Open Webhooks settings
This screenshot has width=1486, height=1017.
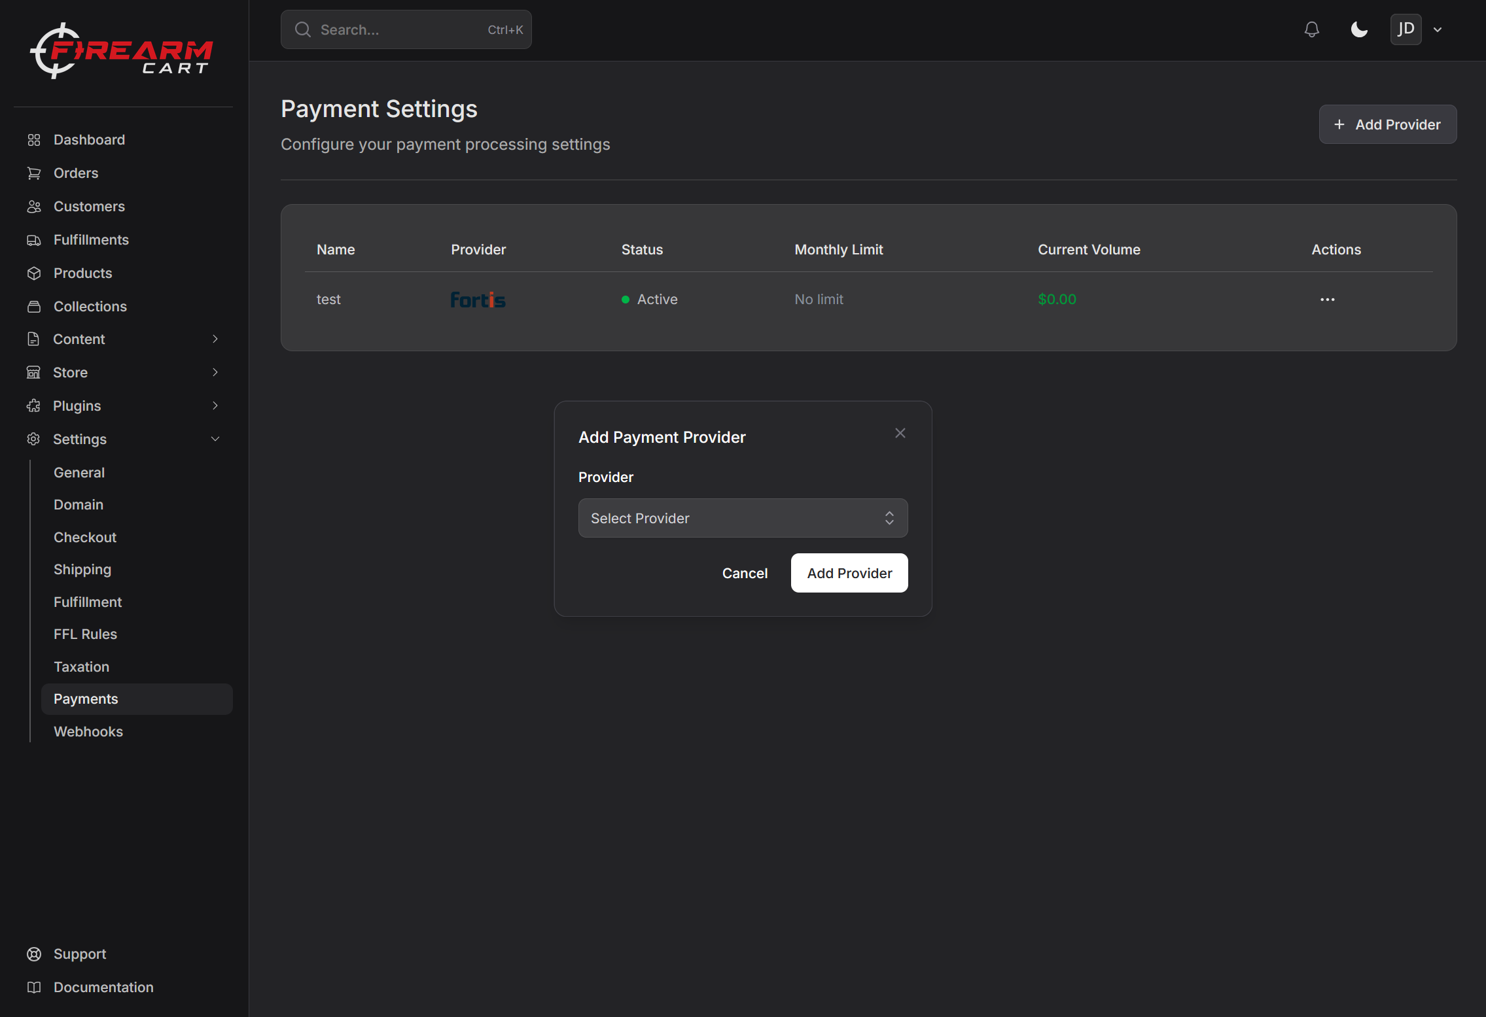[88, 732]
